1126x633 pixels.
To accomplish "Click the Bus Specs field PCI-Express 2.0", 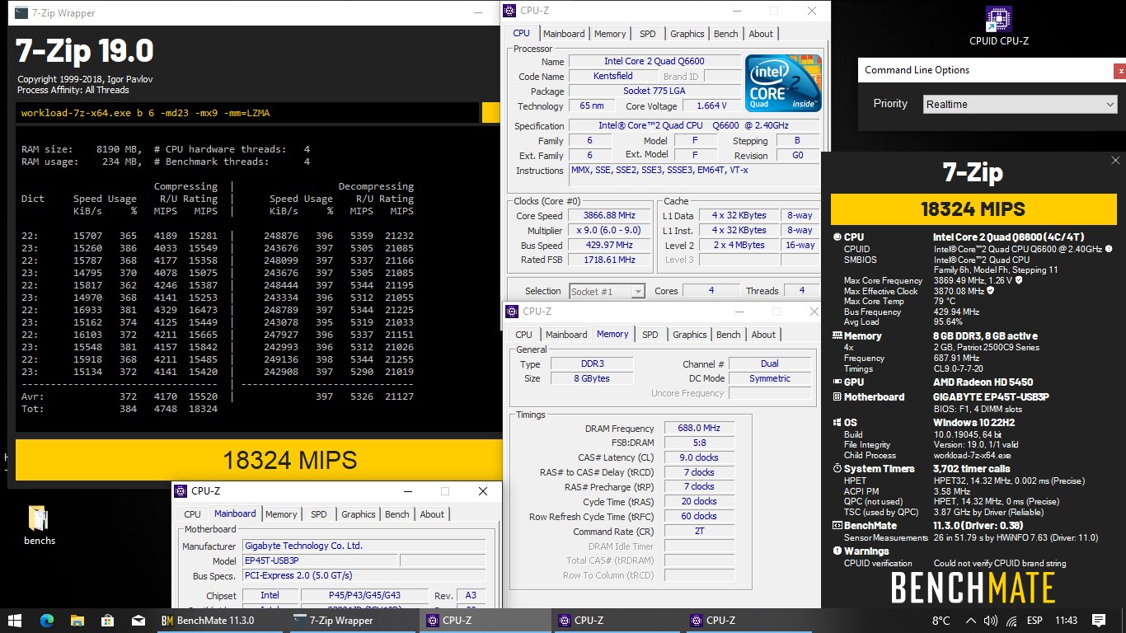I will pyautogui.click(x=364, y=576).
